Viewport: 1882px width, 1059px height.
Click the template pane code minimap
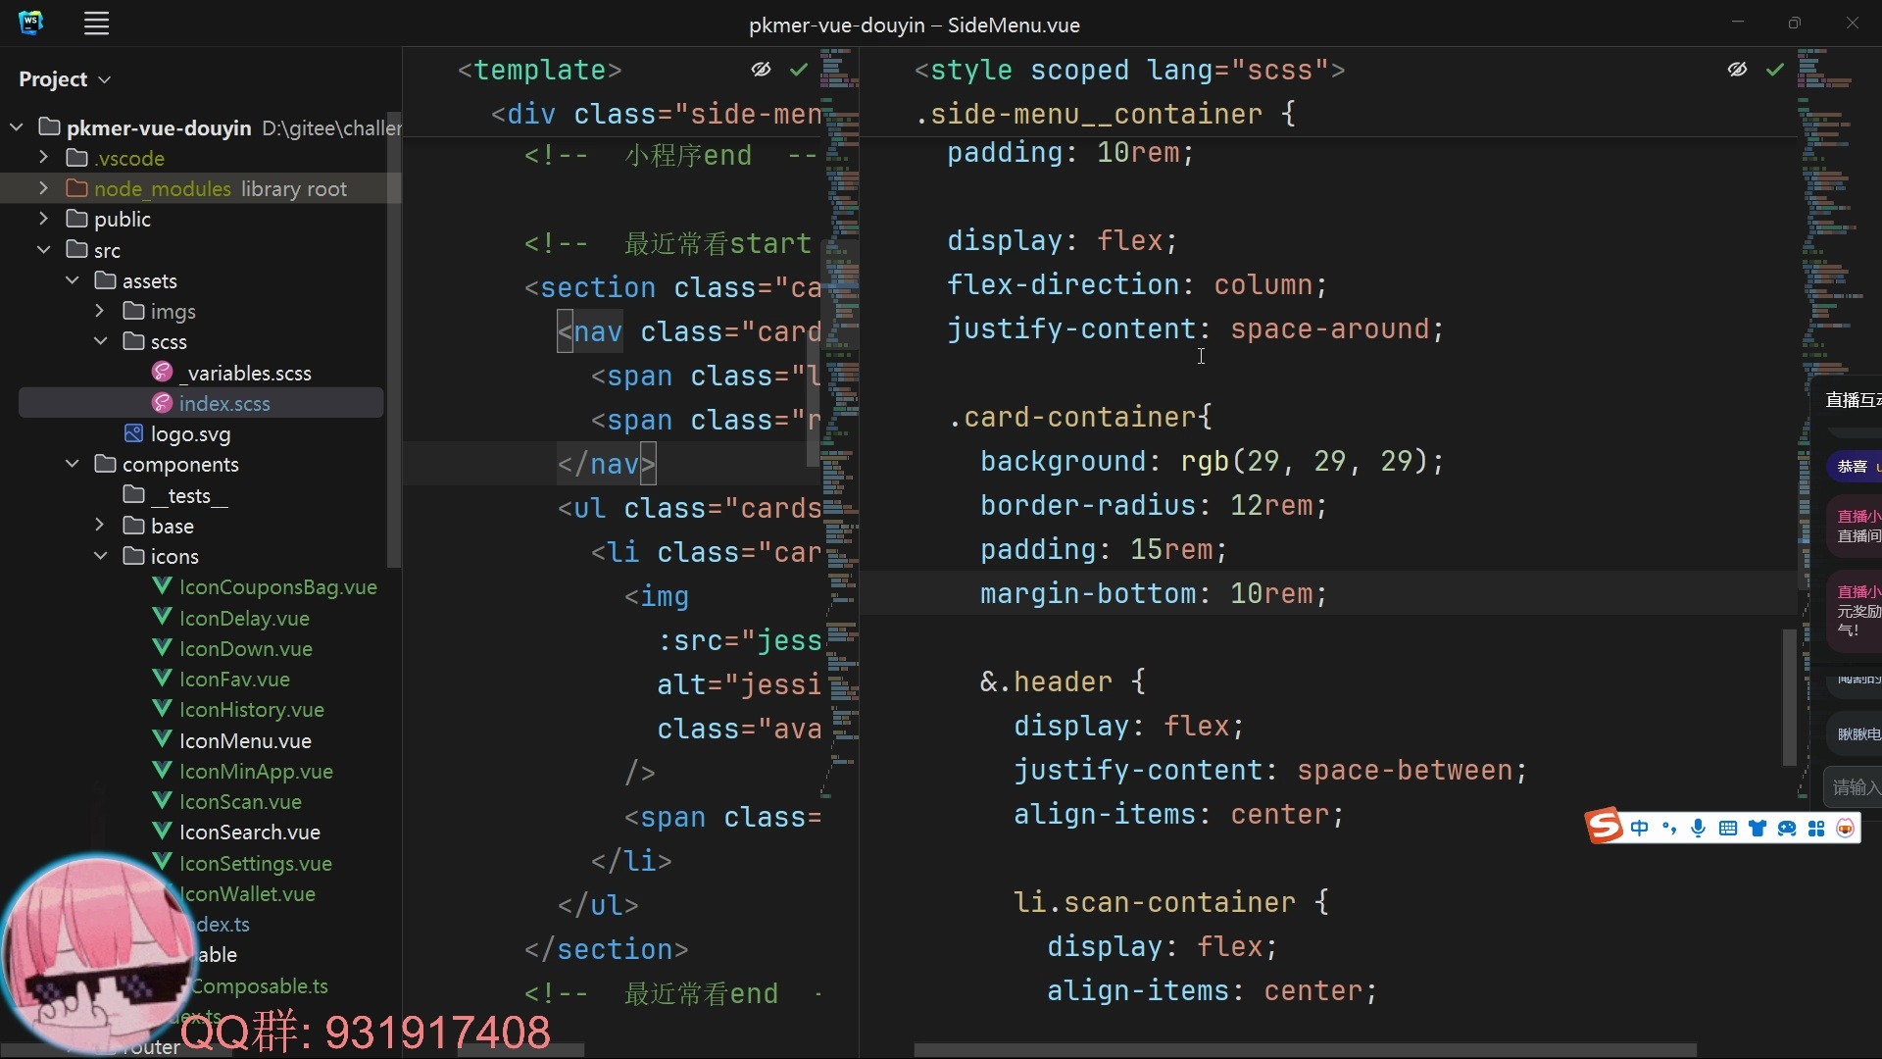pyautogui.click(x=840, y=422)
